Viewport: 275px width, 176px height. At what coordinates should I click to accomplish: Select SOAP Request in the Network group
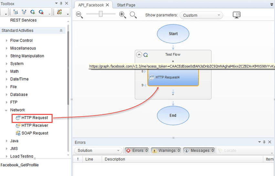[35, 133]
